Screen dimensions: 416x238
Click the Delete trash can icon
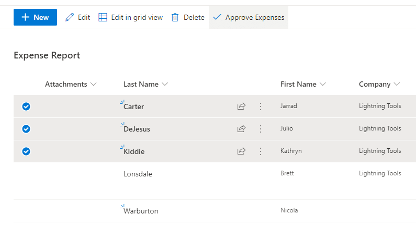pyautogui.click(x=175, y=17)
